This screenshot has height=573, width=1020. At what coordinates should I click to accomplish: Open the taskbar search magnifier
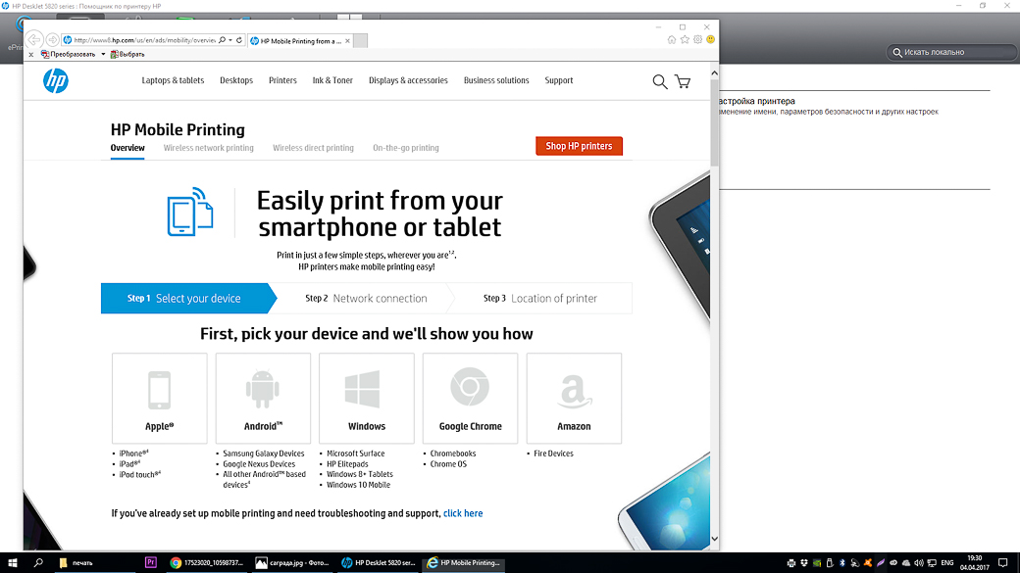point(38,562)
